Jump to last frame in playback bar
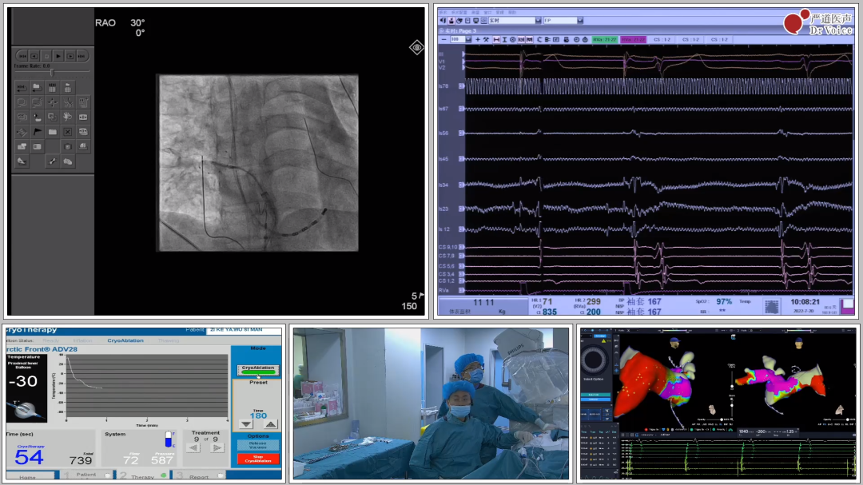 pos(83,56)
